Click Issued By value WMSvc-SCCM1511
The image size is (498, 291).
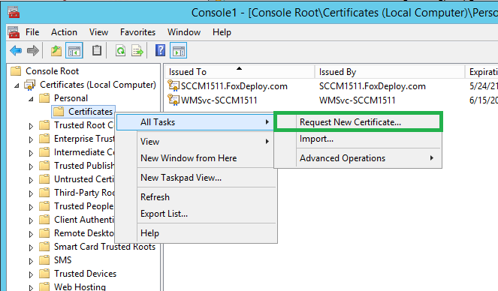(358, 100)
